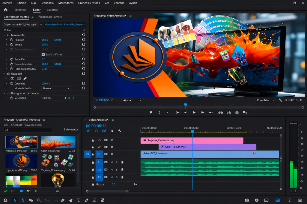This screenshot has width=307, height=204.
Task: Toggle linked selection in timeline
Action: tap(104, 131)
